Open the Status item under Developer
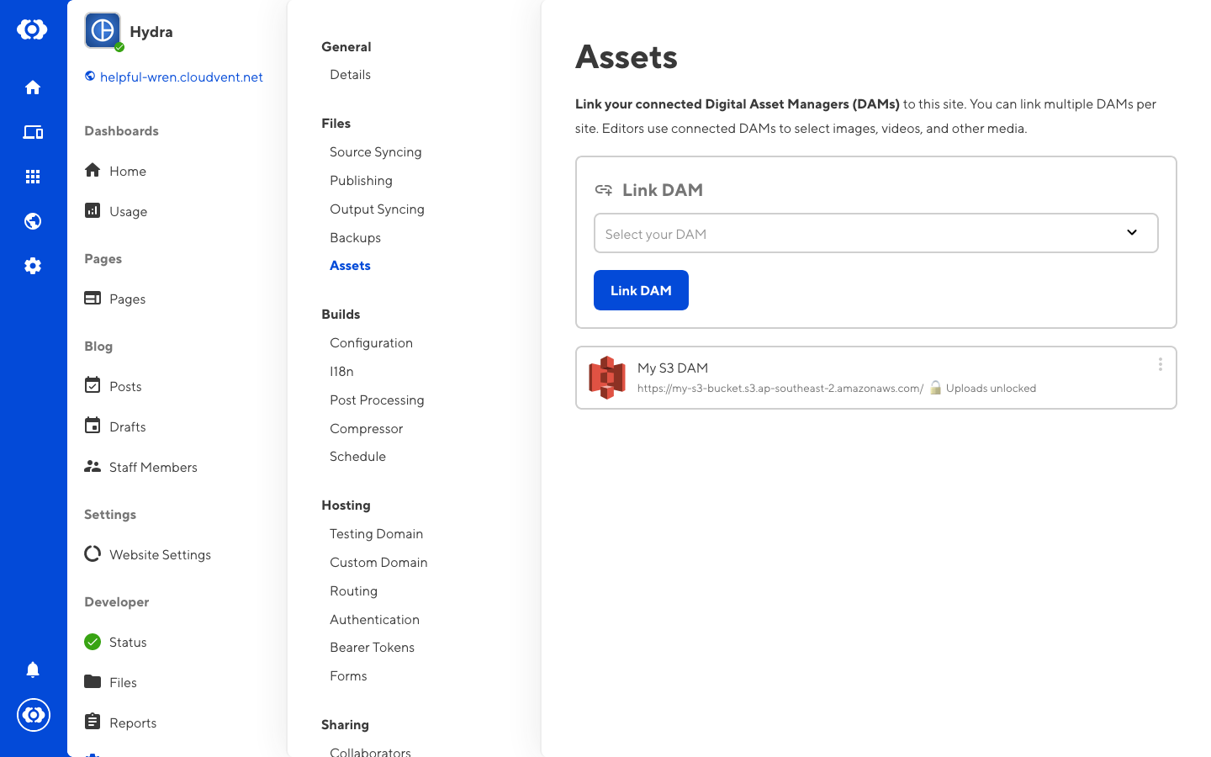The height and width of the screenshot is (757, 1211). pos(128,643)
